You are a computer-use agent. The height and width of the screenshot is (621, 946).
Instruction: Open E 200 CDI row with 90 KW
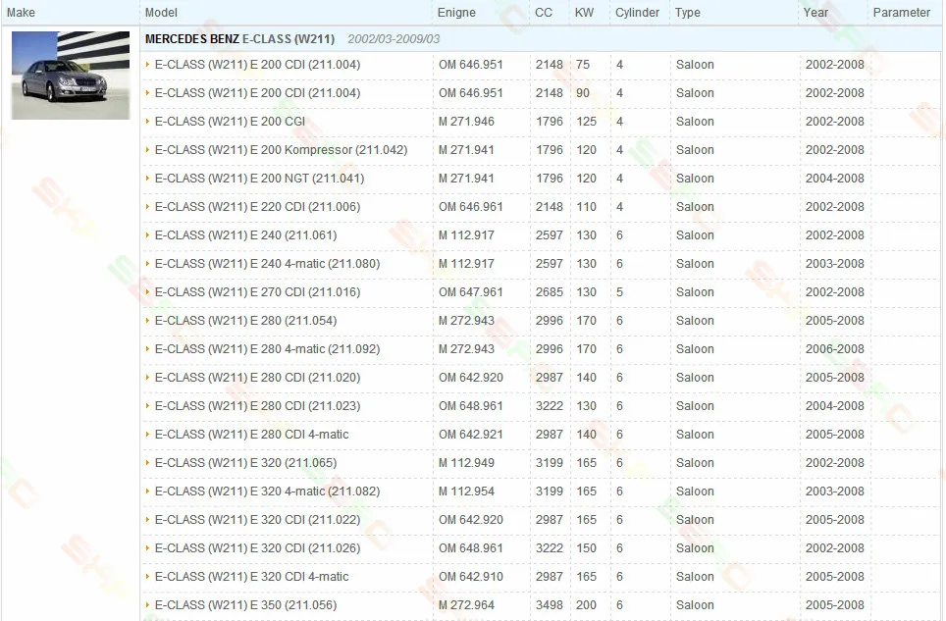point(258,93)
